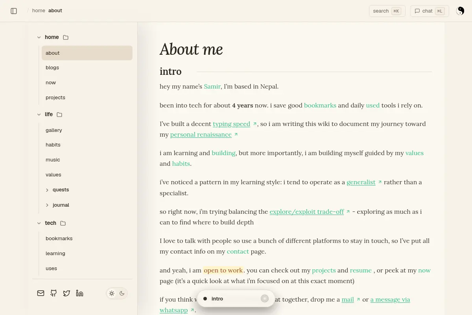Follow the now link in paragraph
This screenshot has width=472, height=315.
424,270
